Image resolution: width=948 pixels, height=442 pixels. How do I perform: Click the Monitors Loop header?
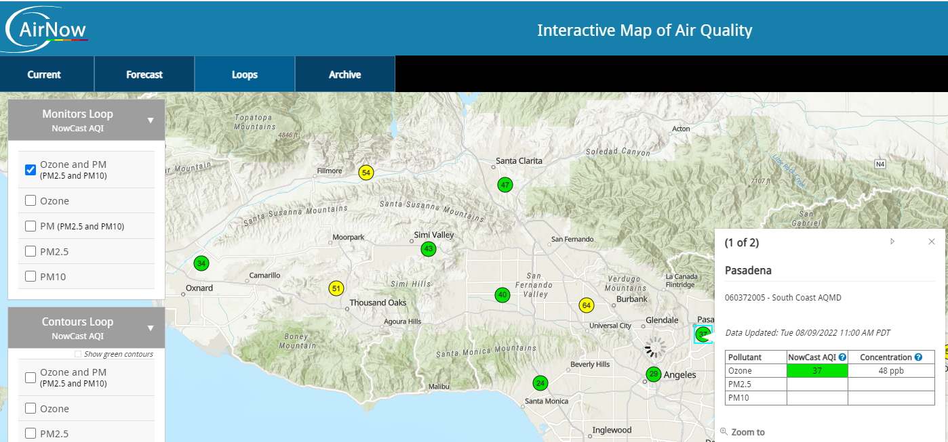(86, 120)
